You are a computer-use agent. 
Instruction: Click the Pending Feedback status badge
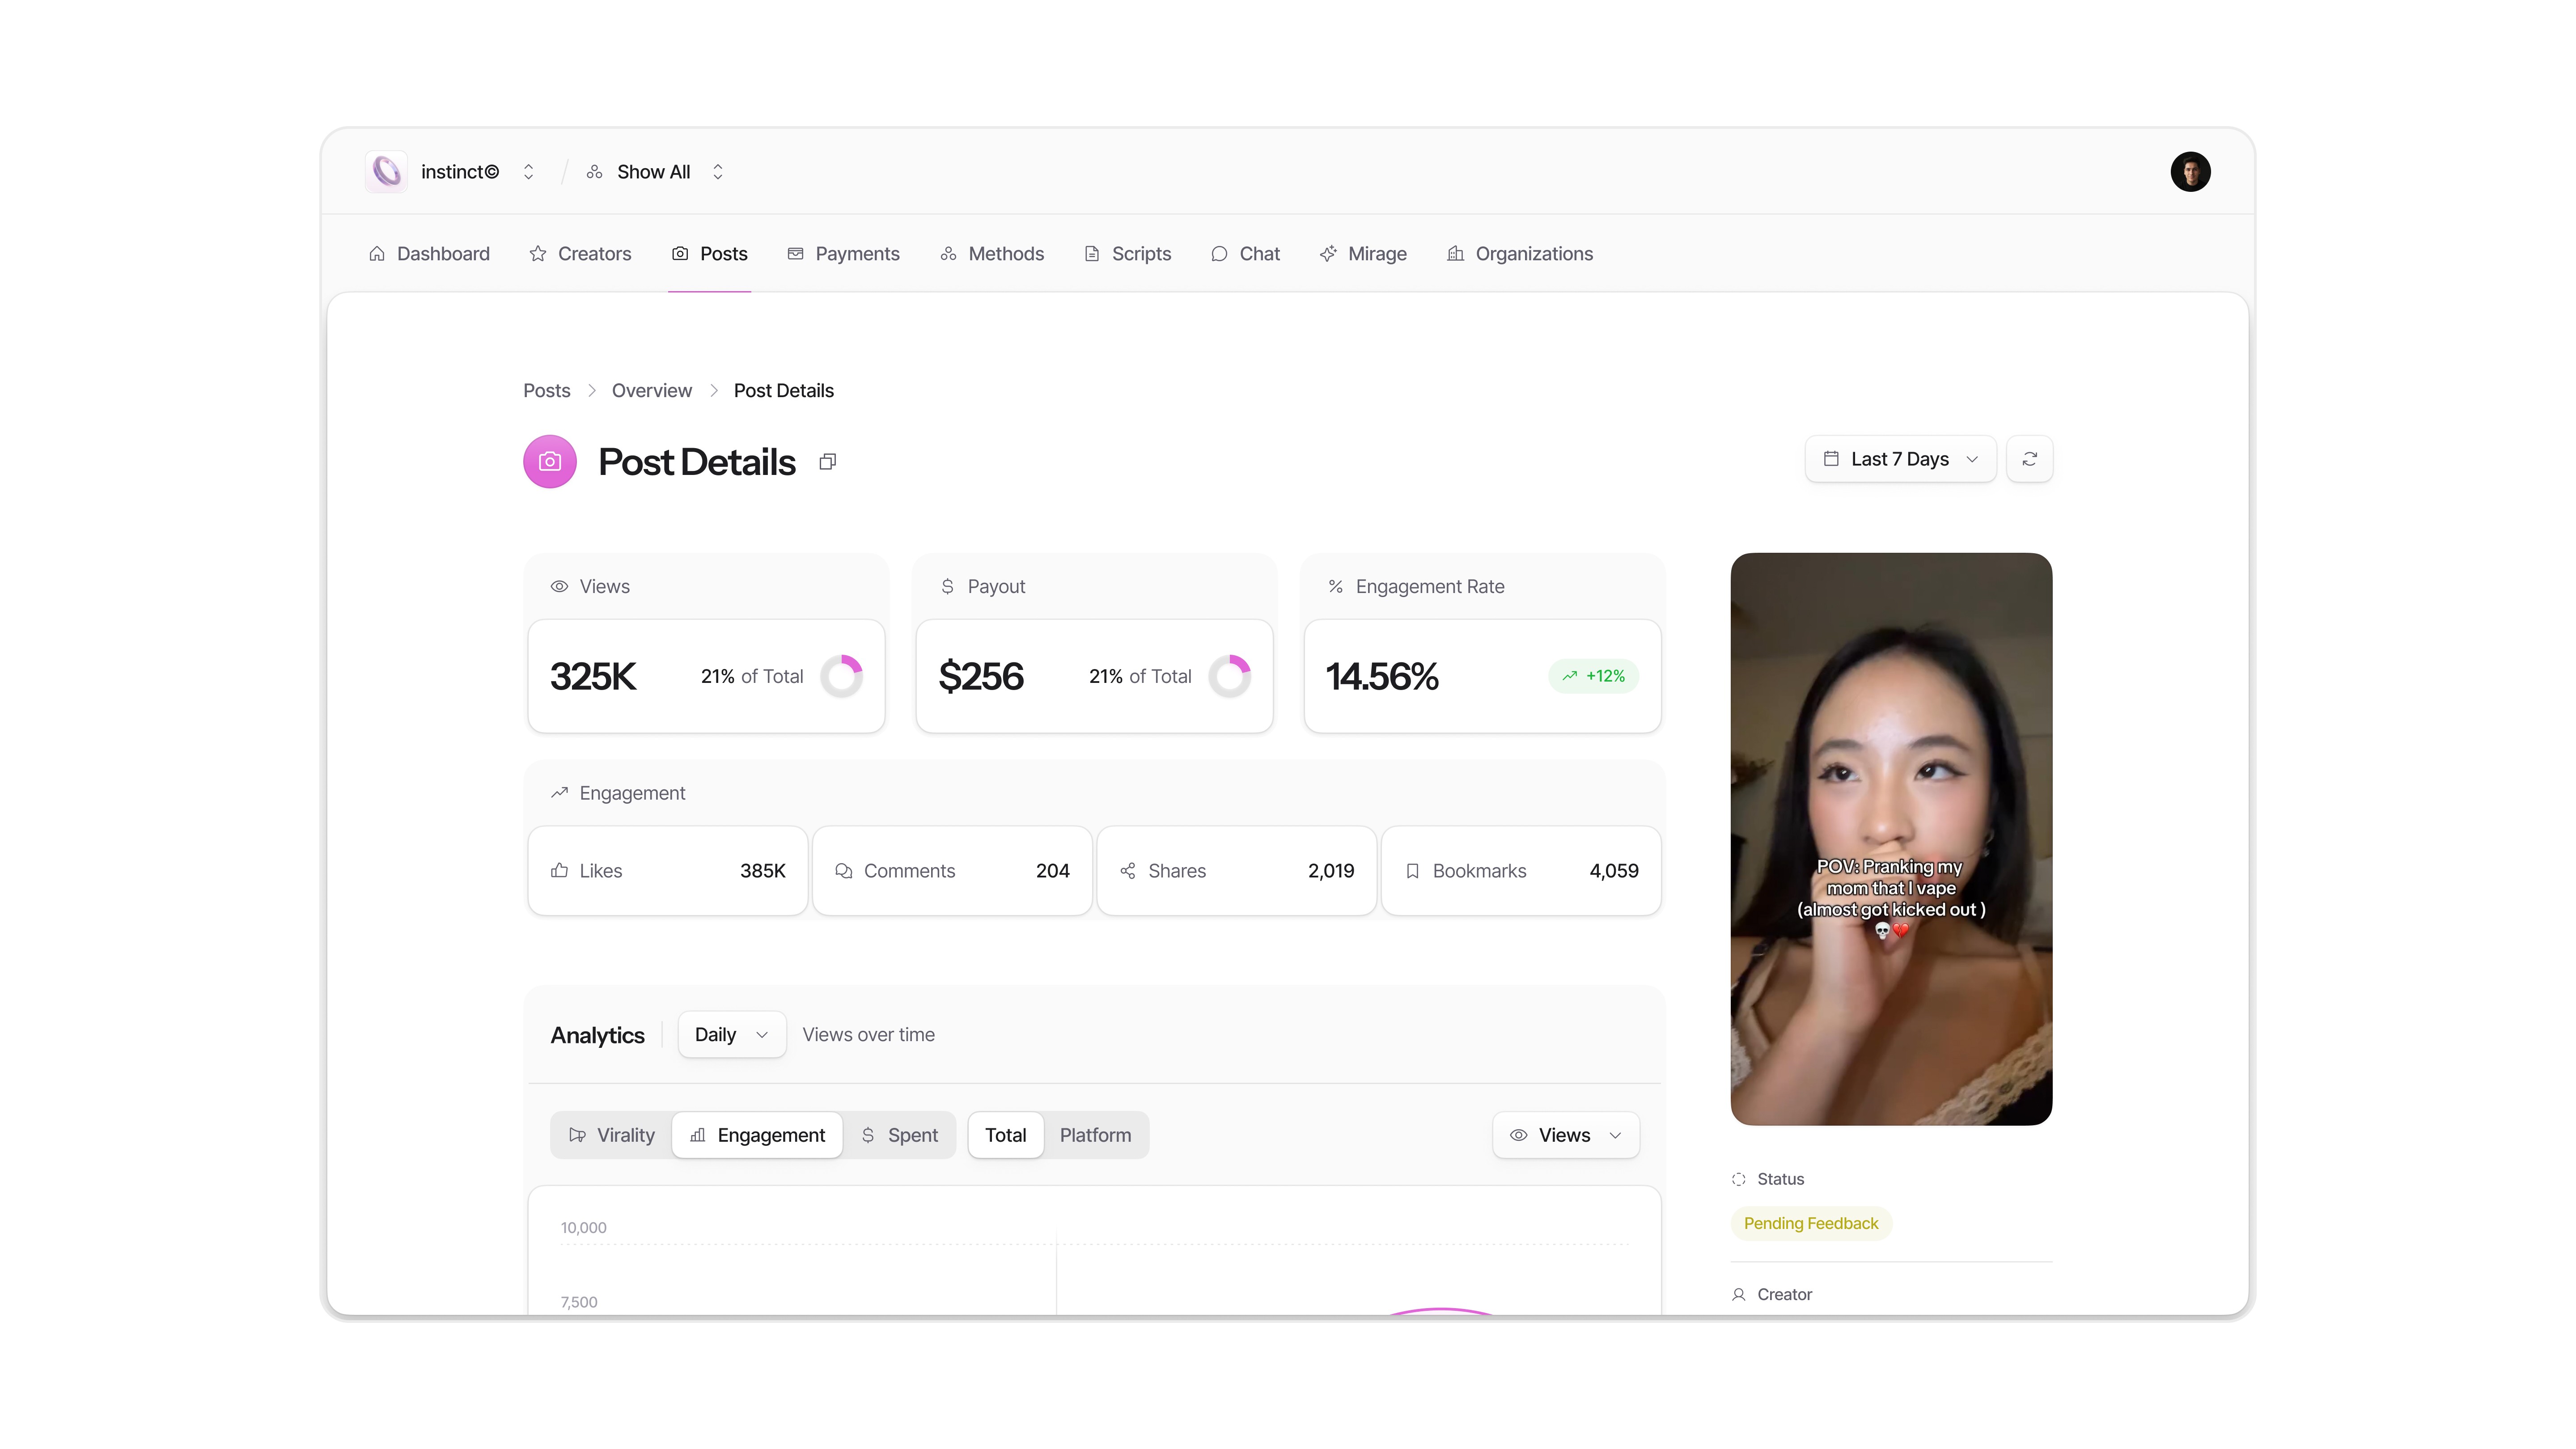1810,1223
